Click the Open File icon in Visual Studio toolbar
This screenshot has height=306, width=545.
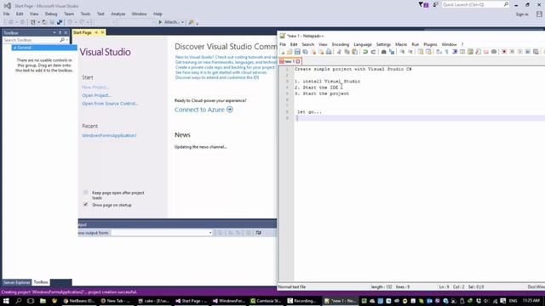[44, 22]
